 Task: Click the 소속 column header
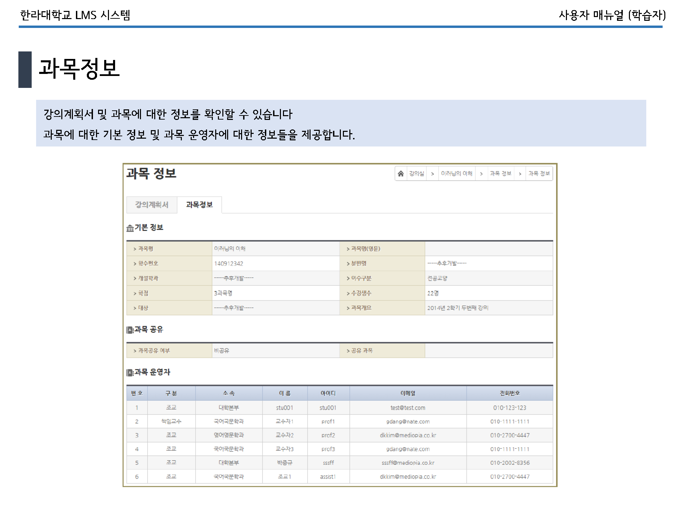[228, 393]
